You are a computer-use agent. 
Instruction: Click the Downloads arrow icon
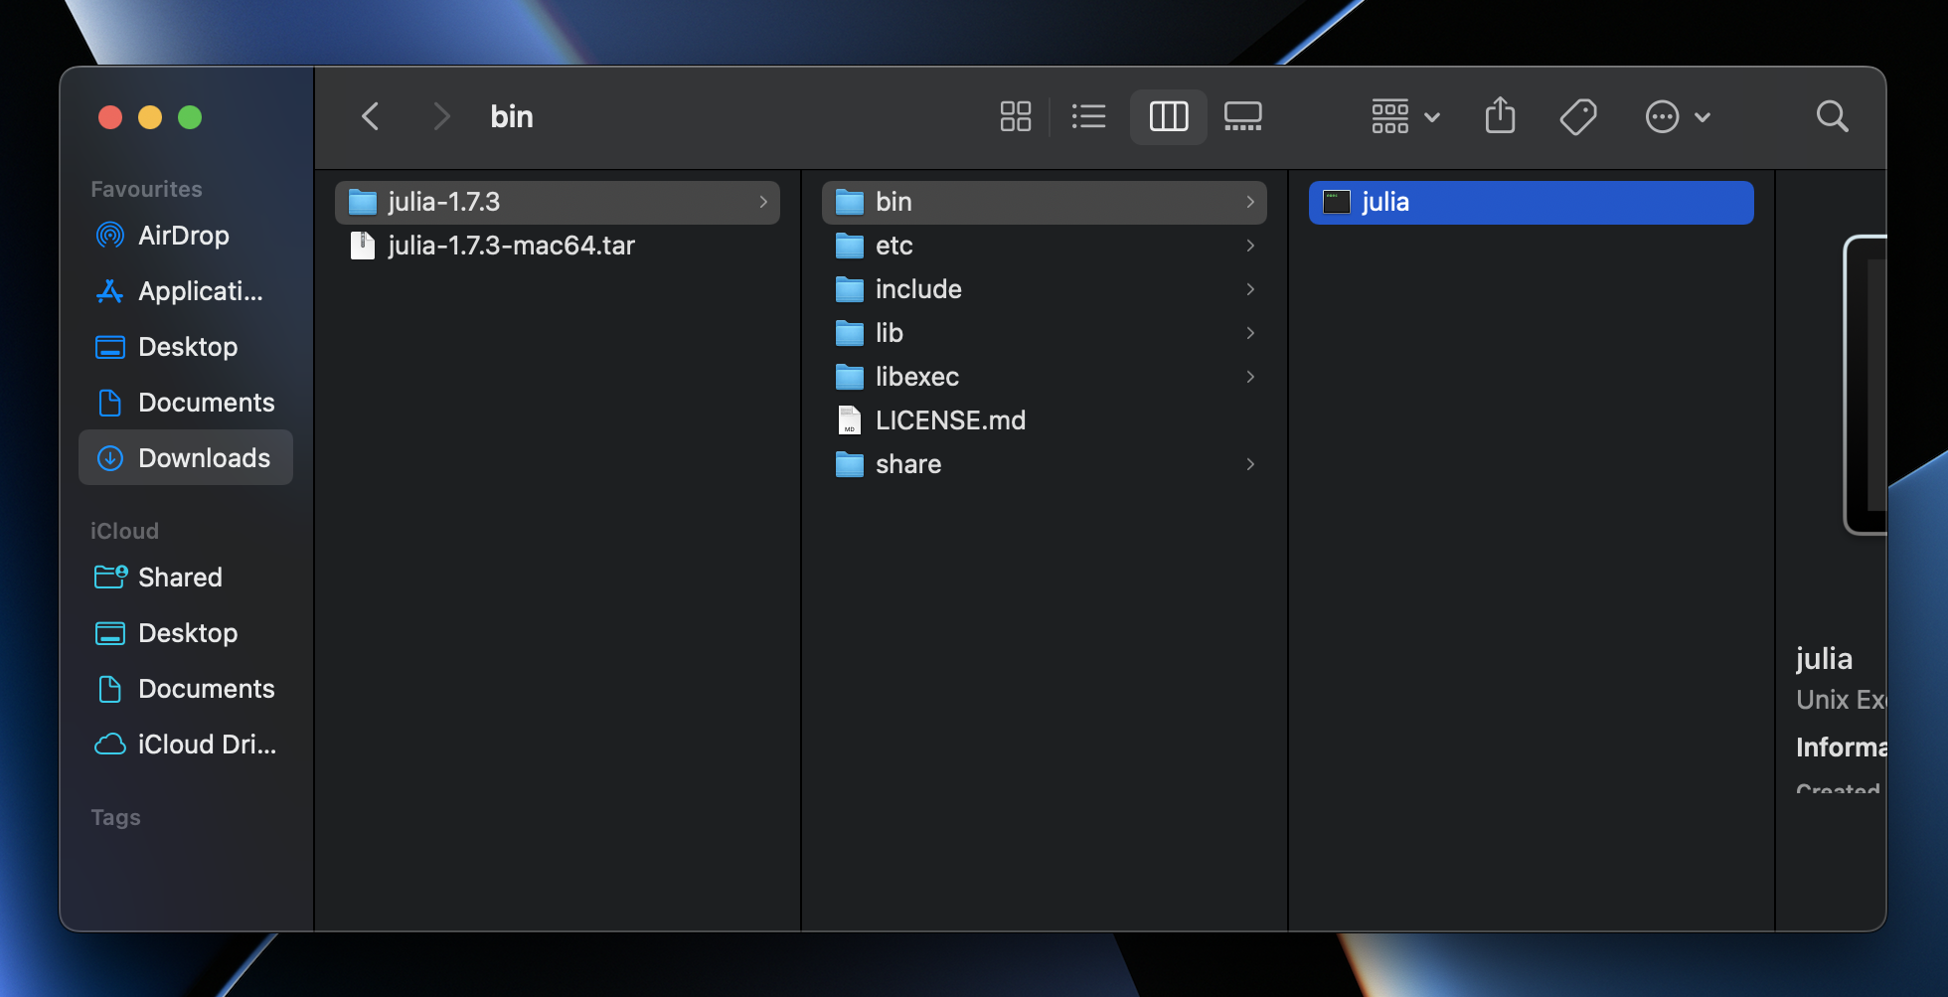[109, 458]
